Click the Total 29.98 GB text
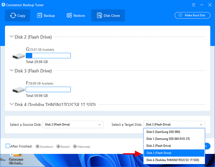Screen dimensions: 215x167 37,62
